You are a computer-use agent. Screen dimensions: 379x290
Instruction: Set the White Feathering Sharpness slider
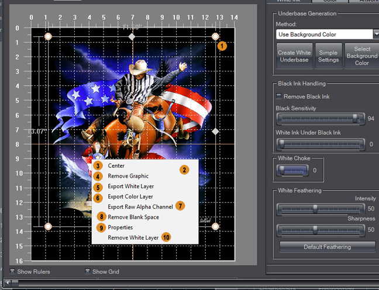pos(321,230)
